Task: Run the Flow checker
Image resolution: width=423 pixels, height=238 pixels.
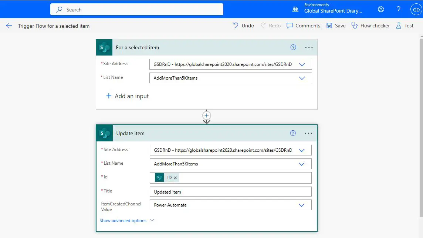Action: [353, 26]
